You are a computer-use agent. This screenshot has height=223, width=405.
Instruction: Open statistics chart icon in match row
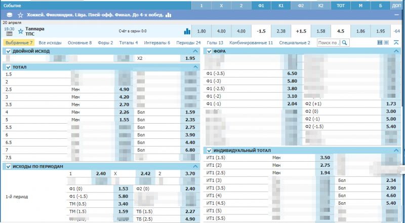[x=187, y=31]
